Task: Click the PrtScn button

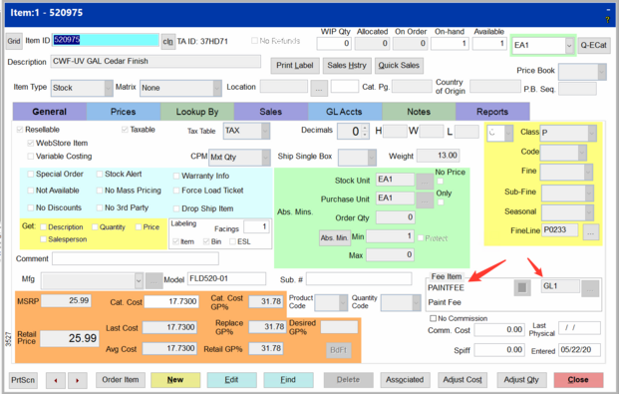Action: [x=23, y=380]
